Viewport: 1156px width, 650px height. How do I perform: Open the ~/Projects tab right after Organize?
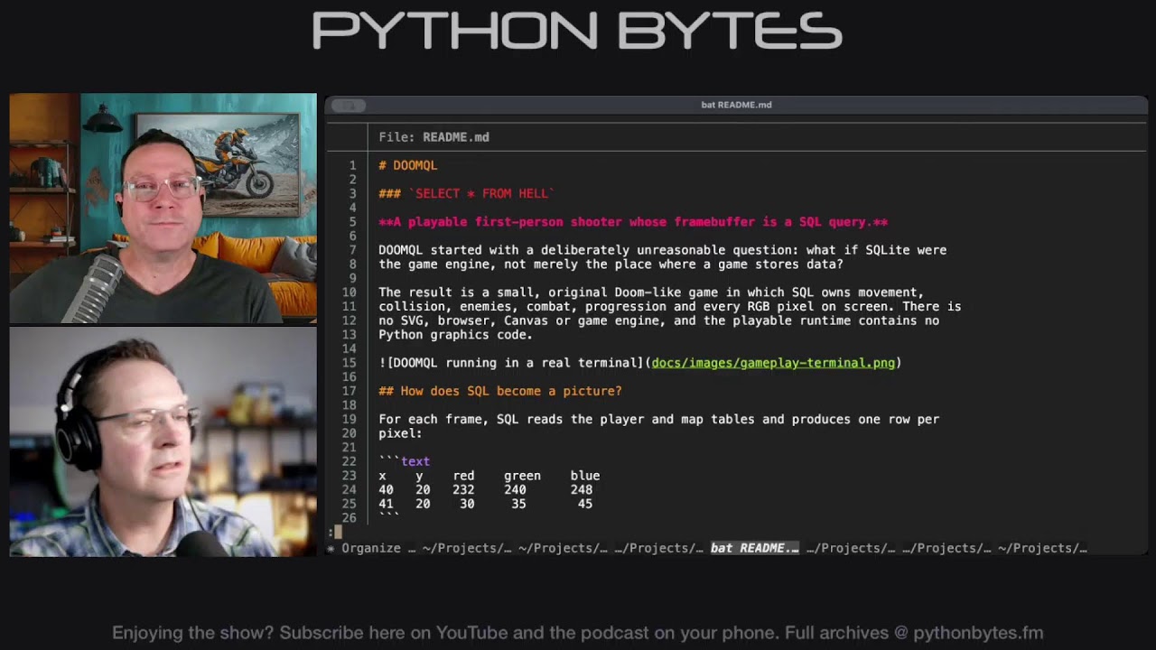coord(467,548)
